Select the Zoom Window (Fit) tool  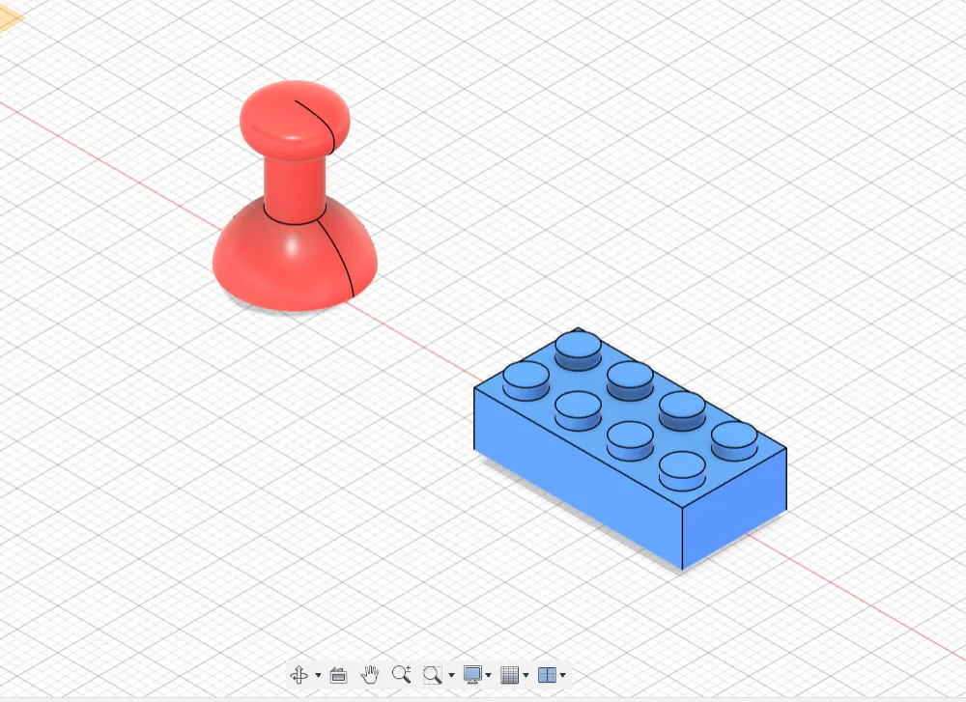coord(433,675)
